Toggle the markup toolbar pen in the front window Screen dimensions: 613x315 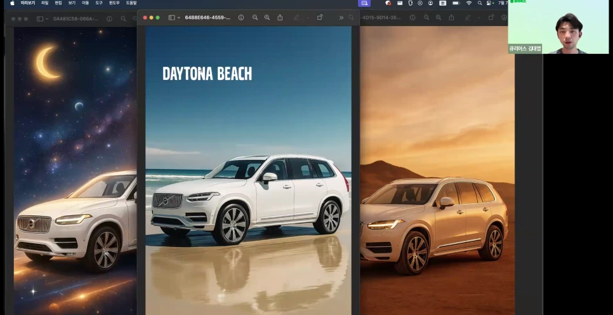295,18
